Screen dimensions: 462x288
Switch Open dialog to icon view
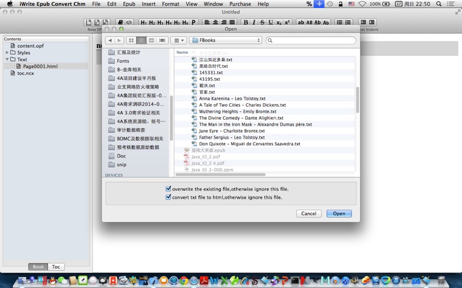[132, 40]
